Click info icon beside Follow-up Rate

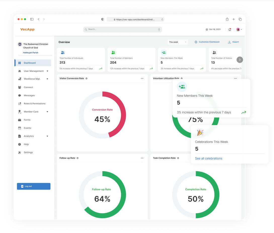[x=77, y=158]
